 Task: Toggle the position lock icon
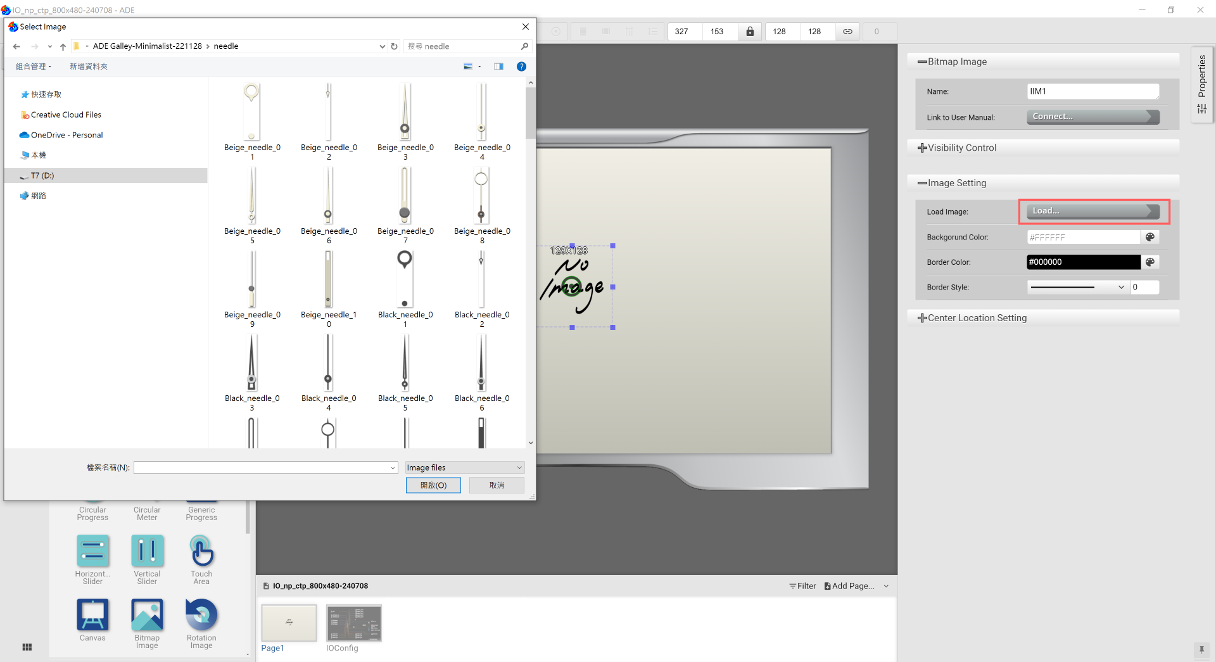tap(750, 32)
